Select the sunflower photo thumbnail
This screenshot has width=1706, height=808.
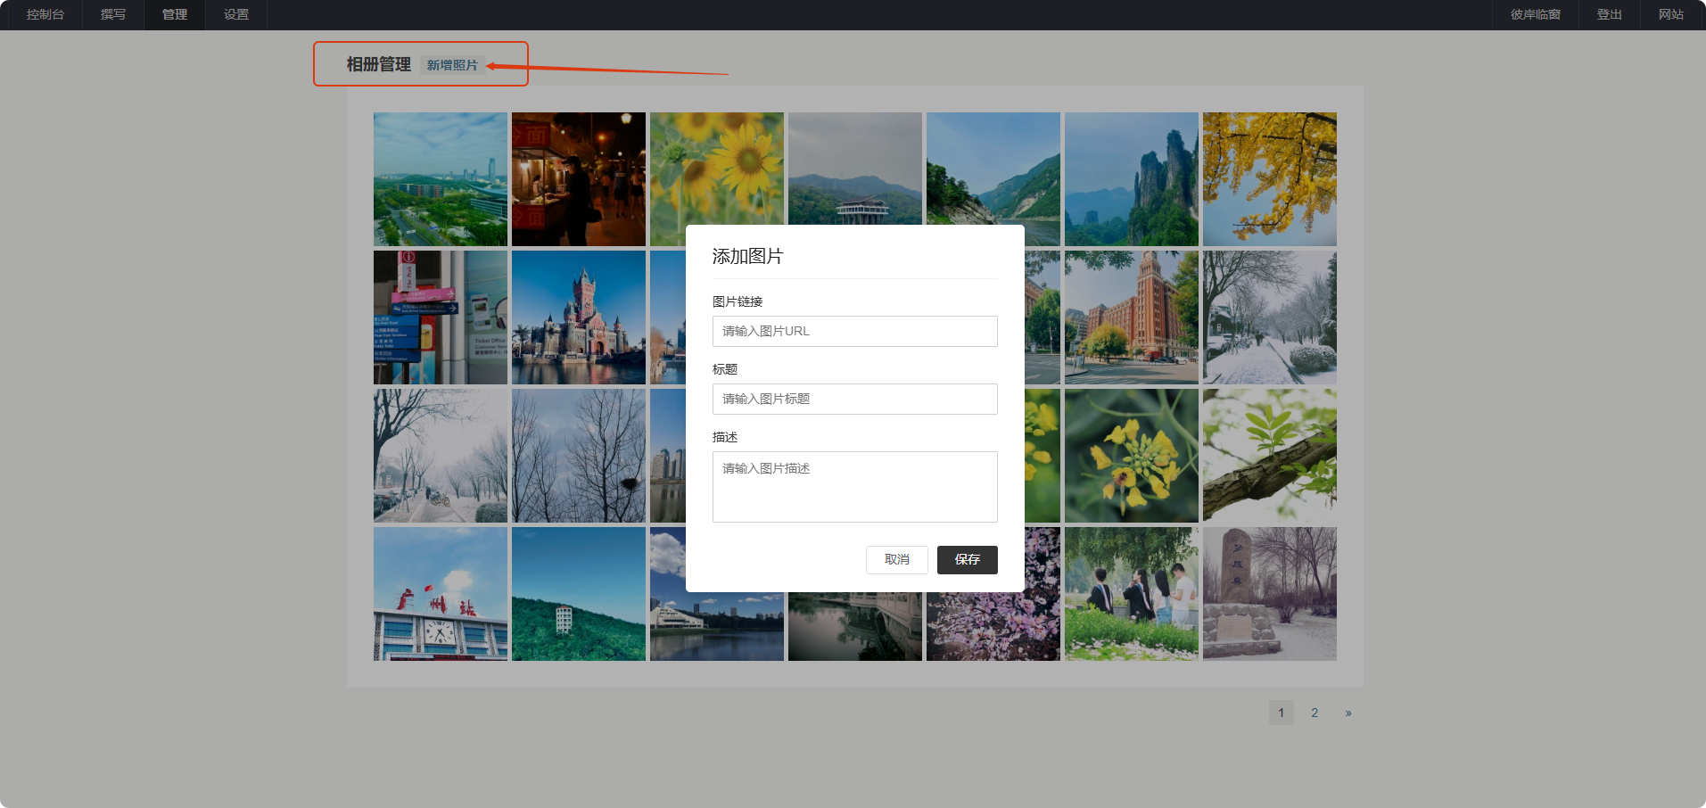pos(716,169)
